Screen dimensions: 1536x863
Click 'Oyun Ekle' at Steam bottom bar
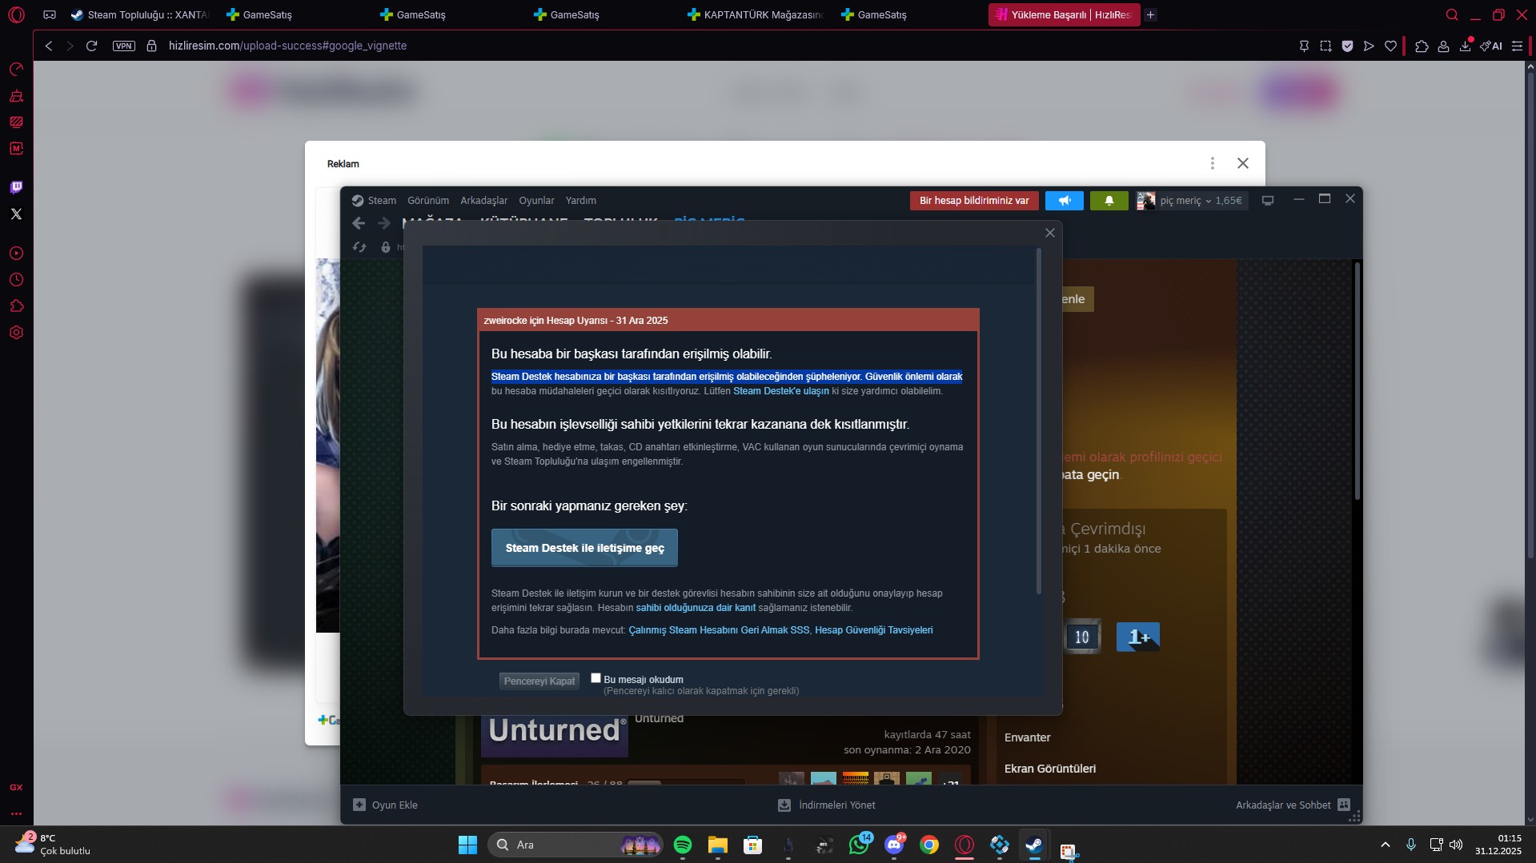click(386, 805)
